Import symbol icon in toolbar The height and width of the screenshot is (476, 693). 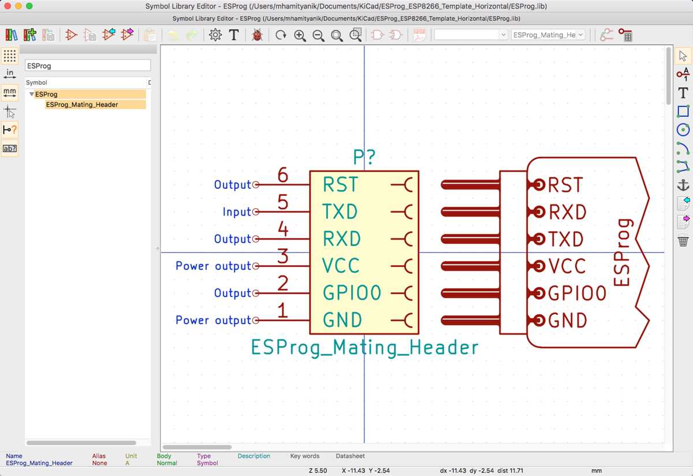click(x=109, y=35)
